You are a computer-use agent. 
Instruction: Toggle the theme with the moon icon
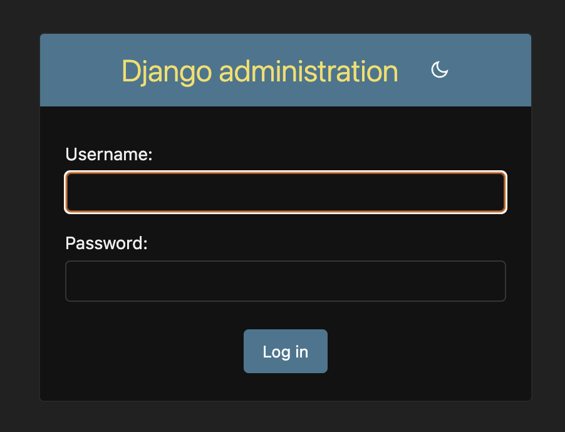pos(440,70)
